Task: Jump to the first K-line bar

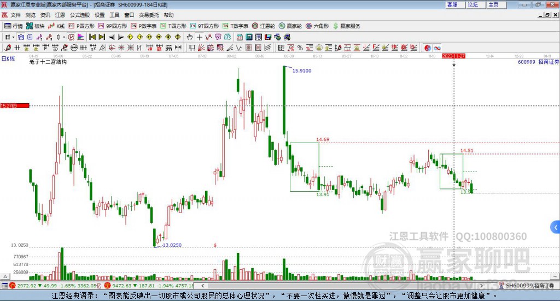Action: (92, 37)
